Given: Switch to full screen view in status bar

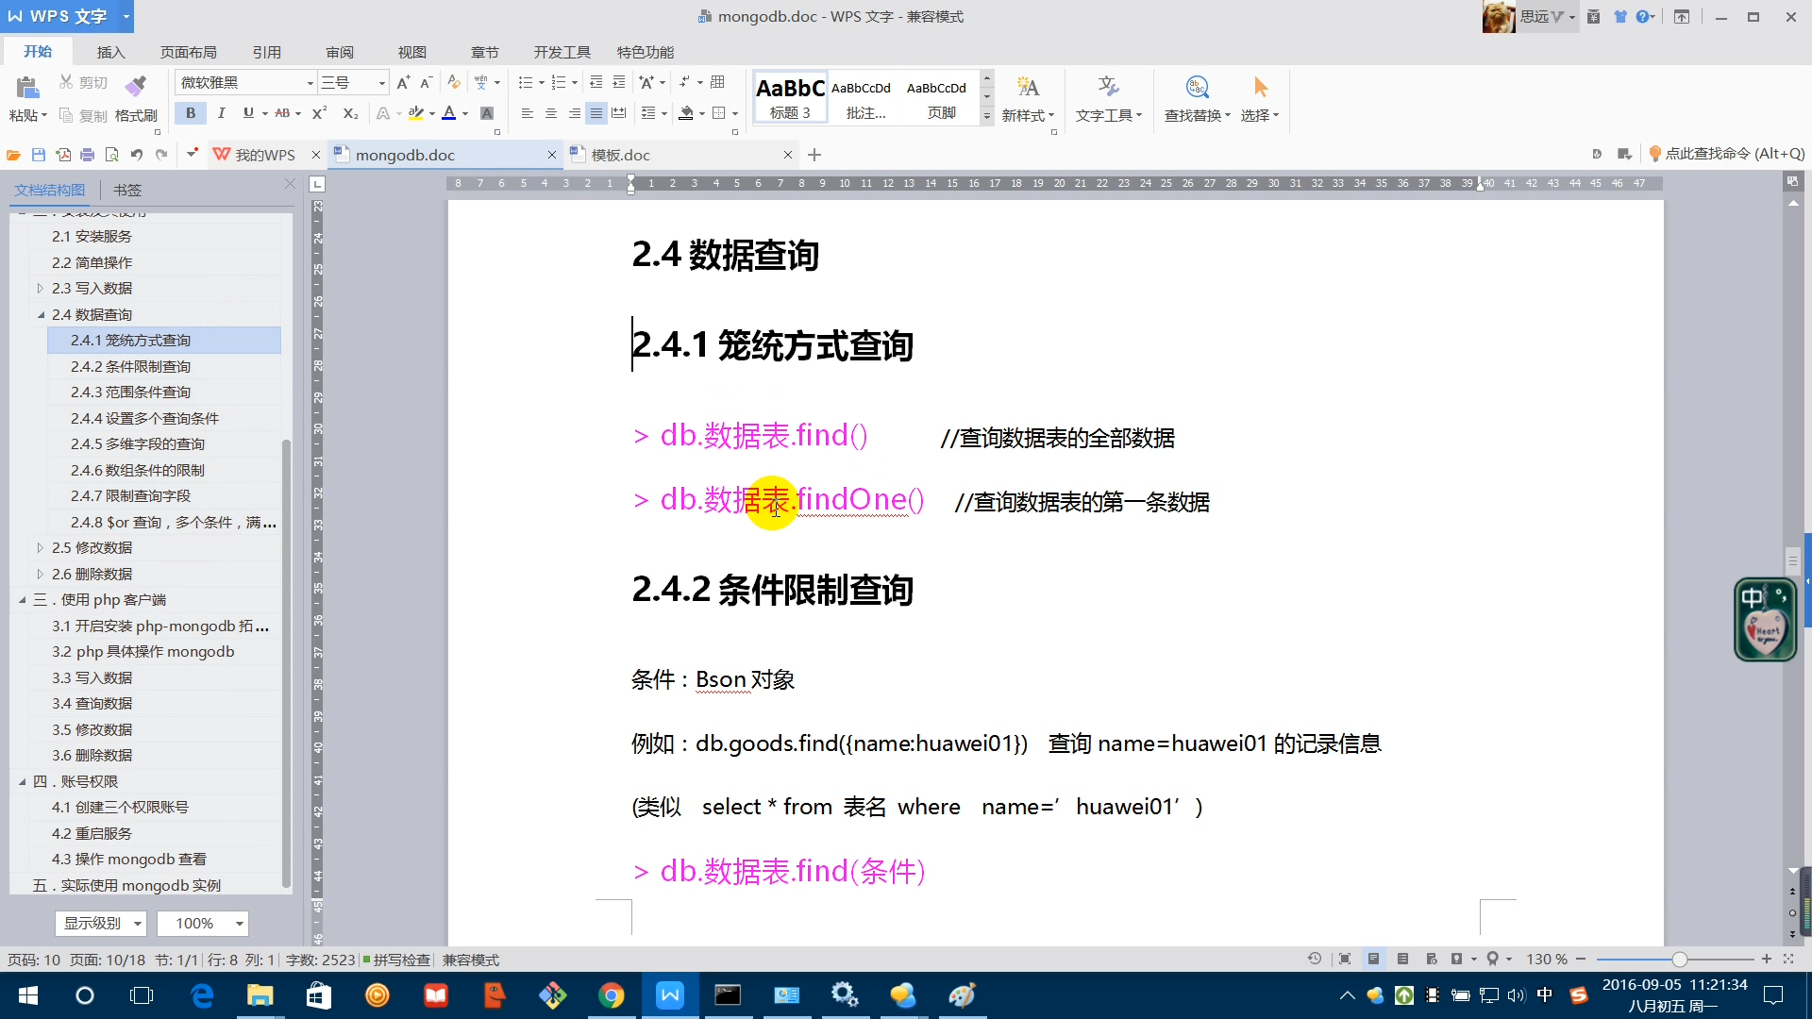Looking at the screenshot, I should (1345, 960).
